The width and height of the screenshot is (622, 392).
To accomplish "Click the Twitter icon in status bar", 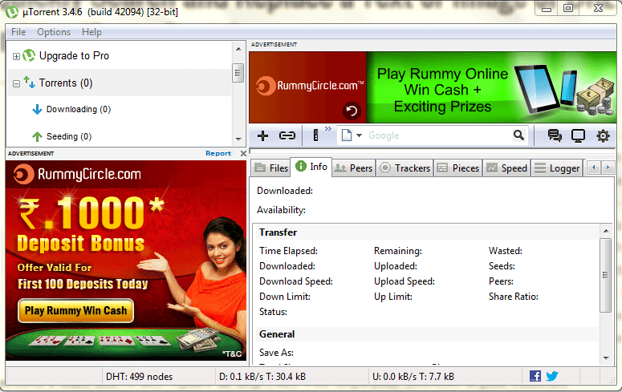I will (x=552, y=376).
